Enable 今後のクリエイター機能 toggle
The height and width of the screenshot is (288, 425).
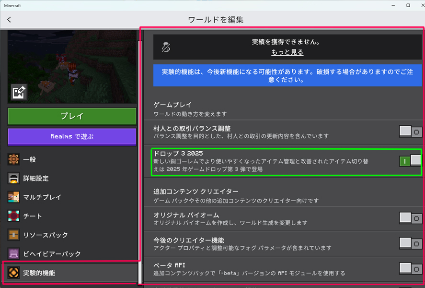410,243
